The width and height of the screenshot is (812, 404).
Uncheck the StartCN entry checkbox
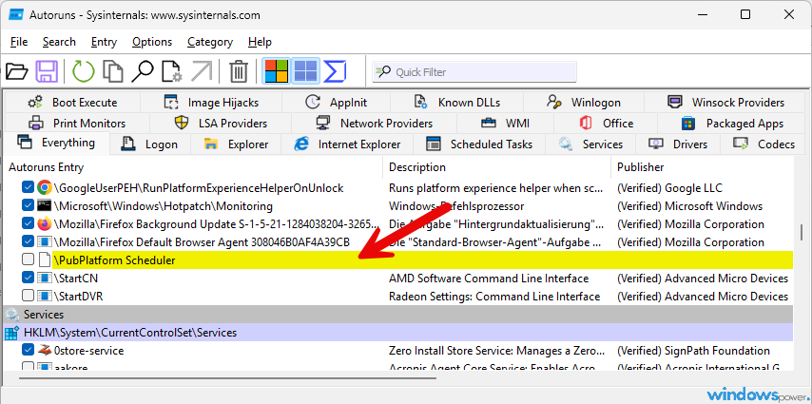[x=28, y=279]
